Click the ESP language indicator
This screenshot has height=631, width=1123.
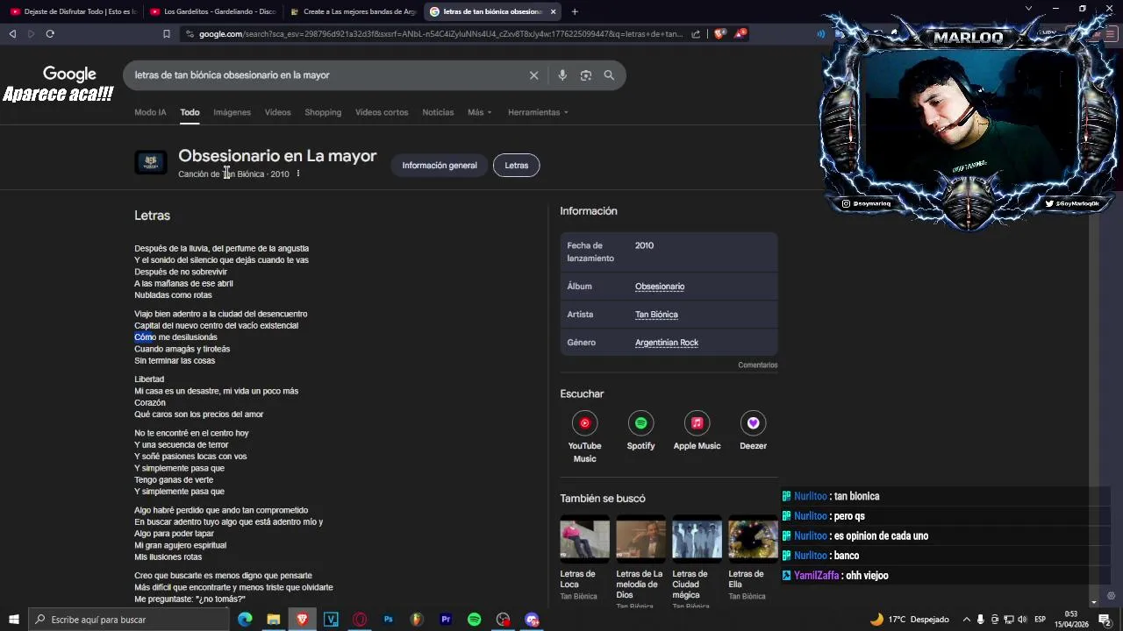1040,620
